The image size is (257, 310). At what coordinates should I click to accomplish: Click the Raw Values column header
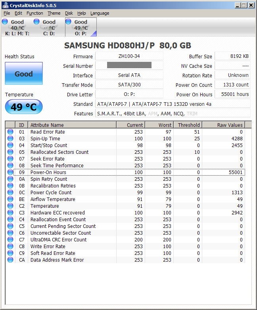[x=224, y=125]
